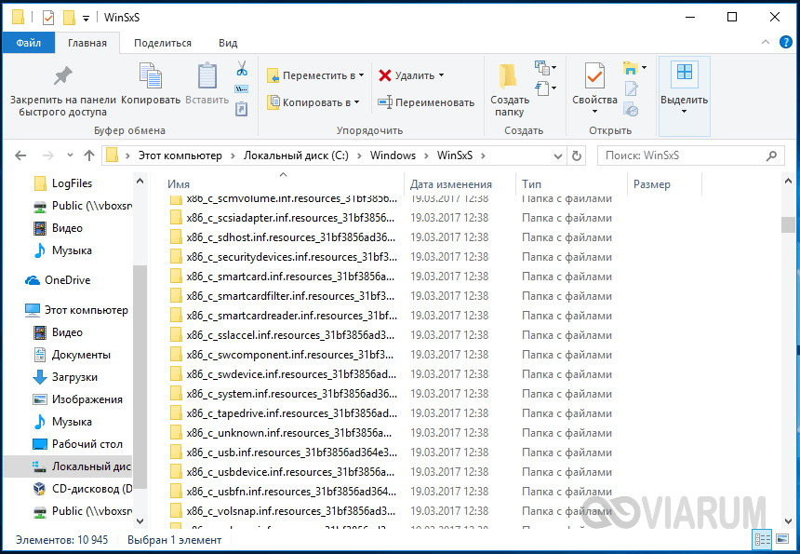This screenshot has height=554, width=800.
Task: Click the This PC breadcrumb
Action: click(x=180, y=155)
